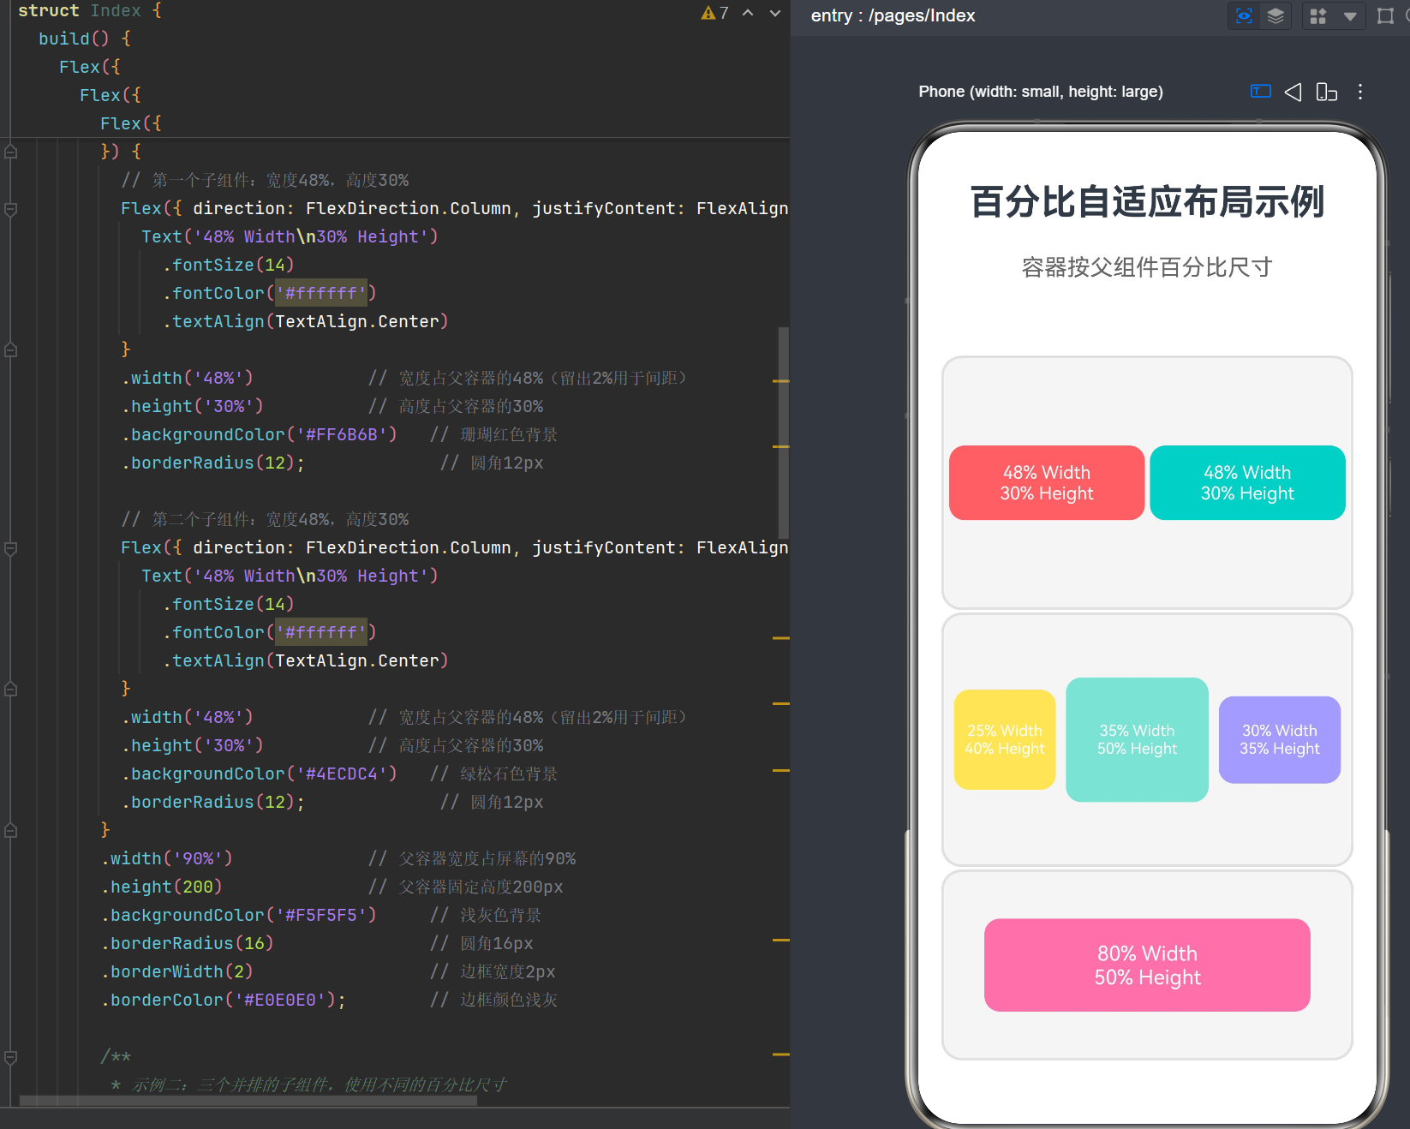
Task: Click the square frame bounds icon
Action: [x=1385, y=15]
